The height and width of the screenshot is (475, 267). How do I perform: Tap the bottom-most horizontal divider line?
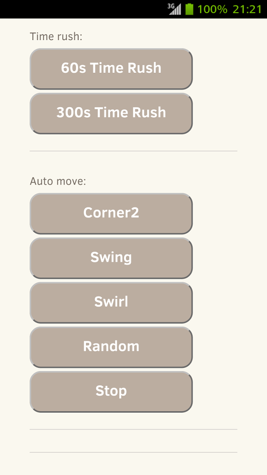pos(133,452)
